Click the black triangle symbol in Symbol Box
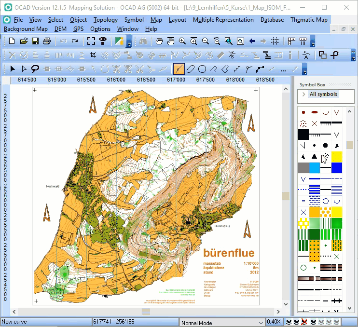Viewport: 358px width, 327px height. pos(315,156)
